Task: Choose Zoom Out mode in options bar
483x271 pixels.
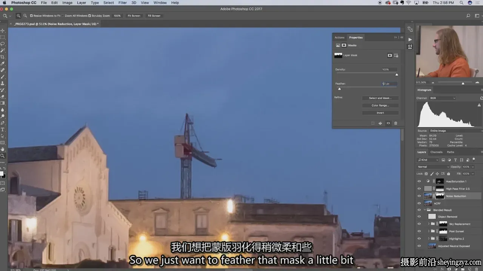Action: 25,16
